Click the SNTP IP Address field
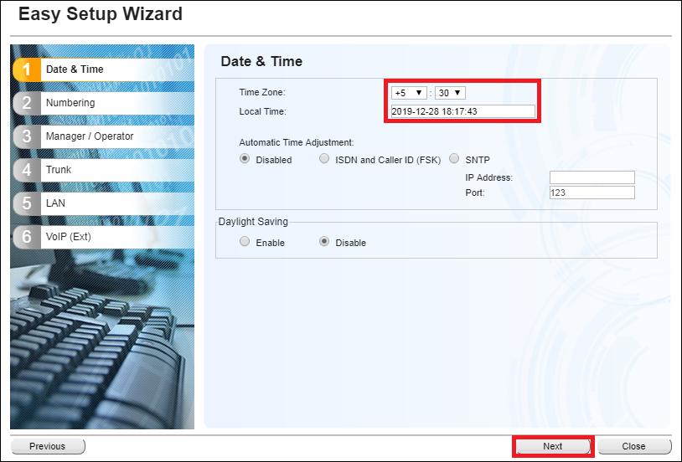This screenshot has width=682, height=462. coord(592,177)
